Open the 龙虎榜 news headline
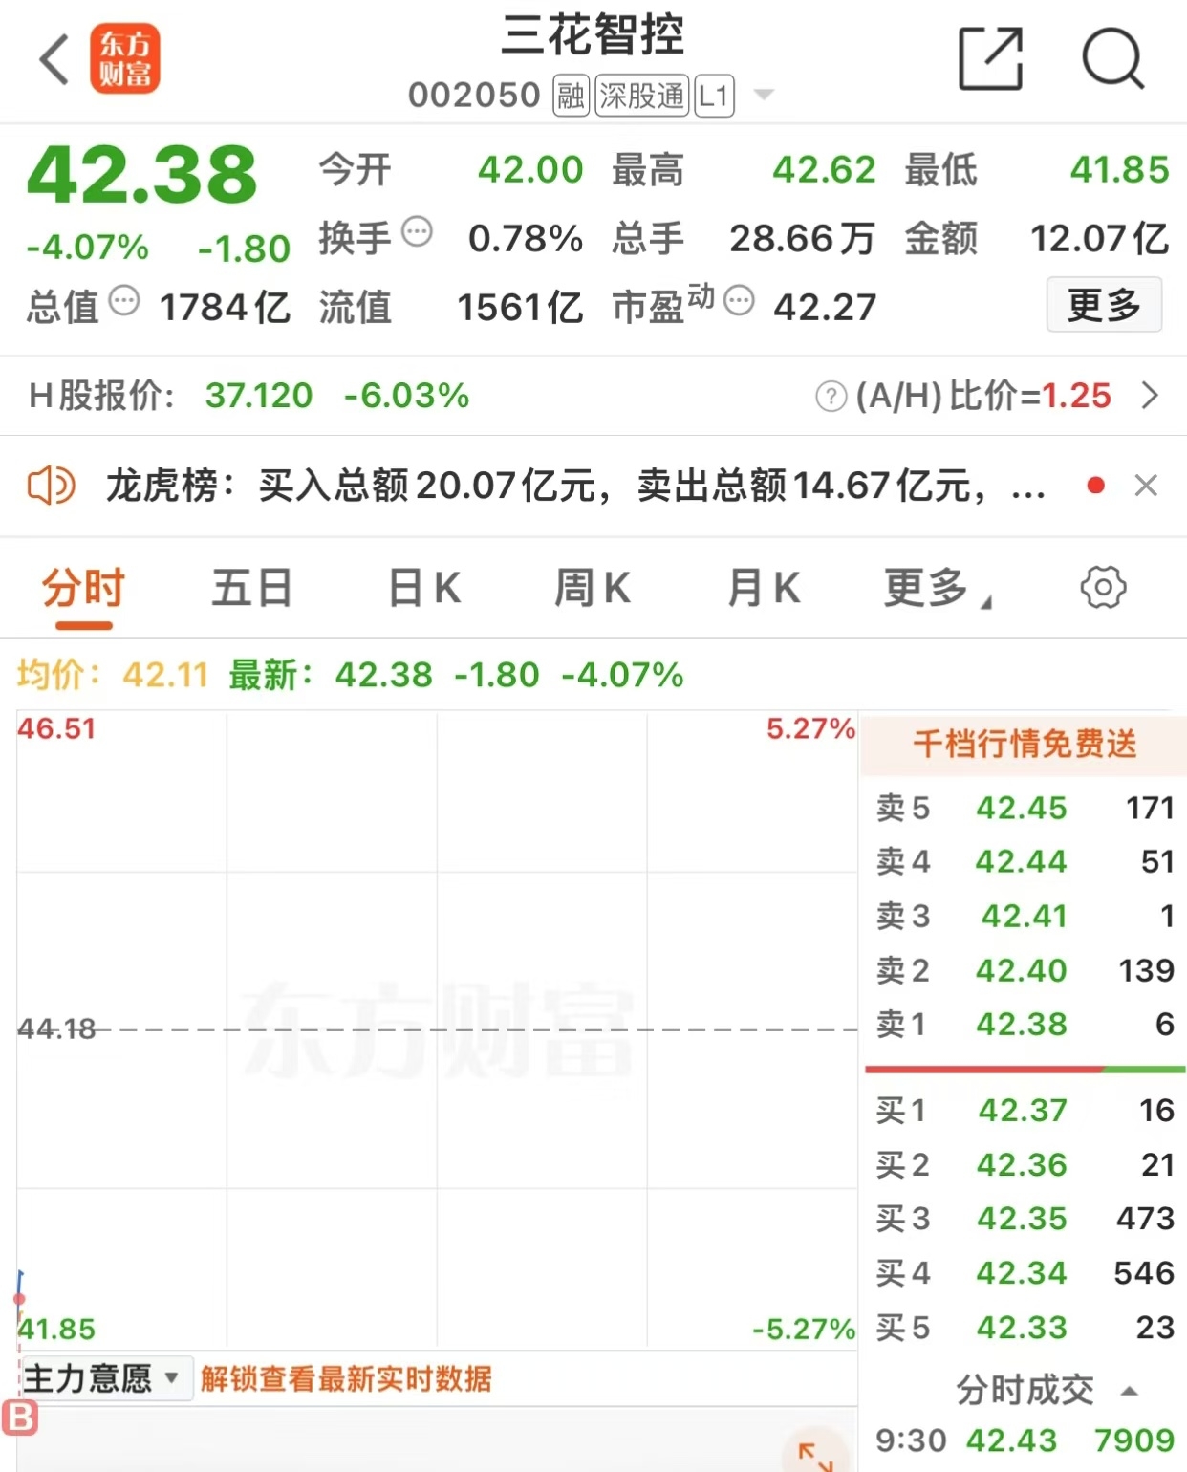 575,486
